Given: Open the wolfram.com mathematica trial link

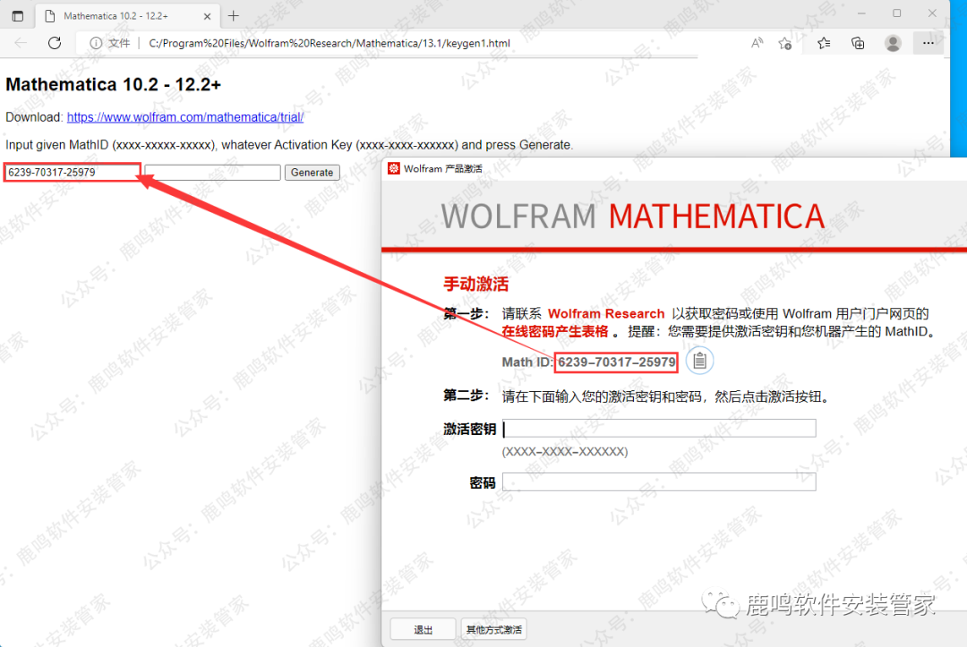Looking at the screenshot, I should coord(185,117).
